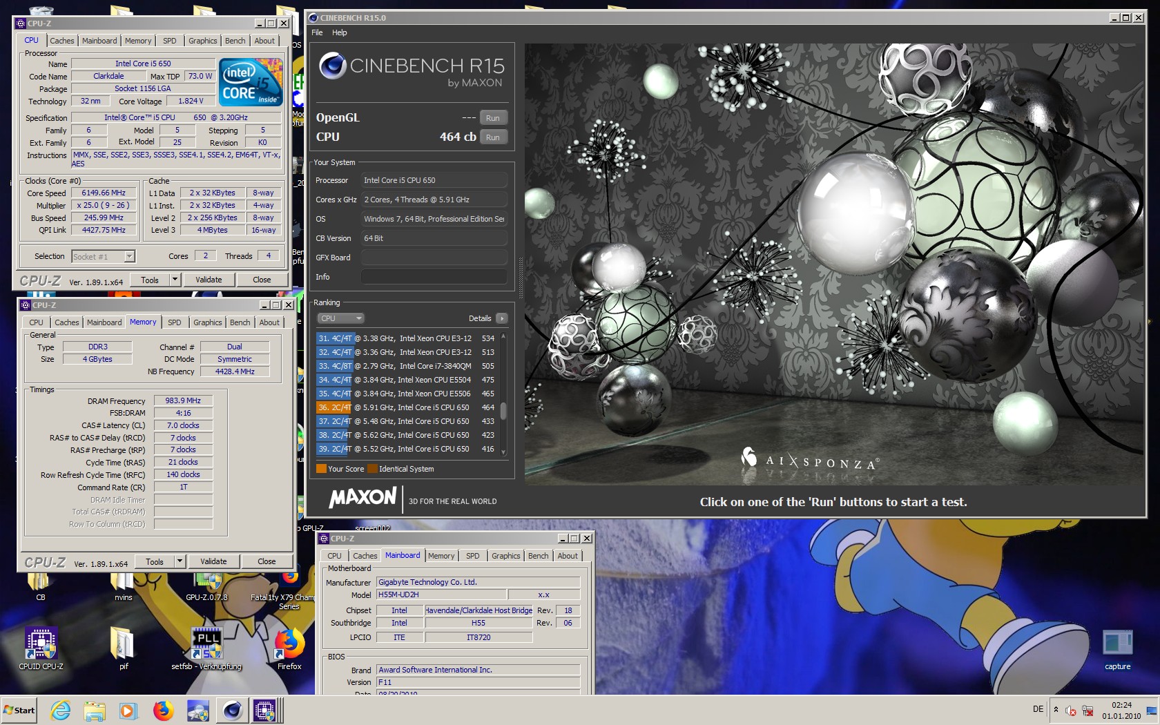Click DRAM Frequency value 983.9 MHz

[183, 400]
